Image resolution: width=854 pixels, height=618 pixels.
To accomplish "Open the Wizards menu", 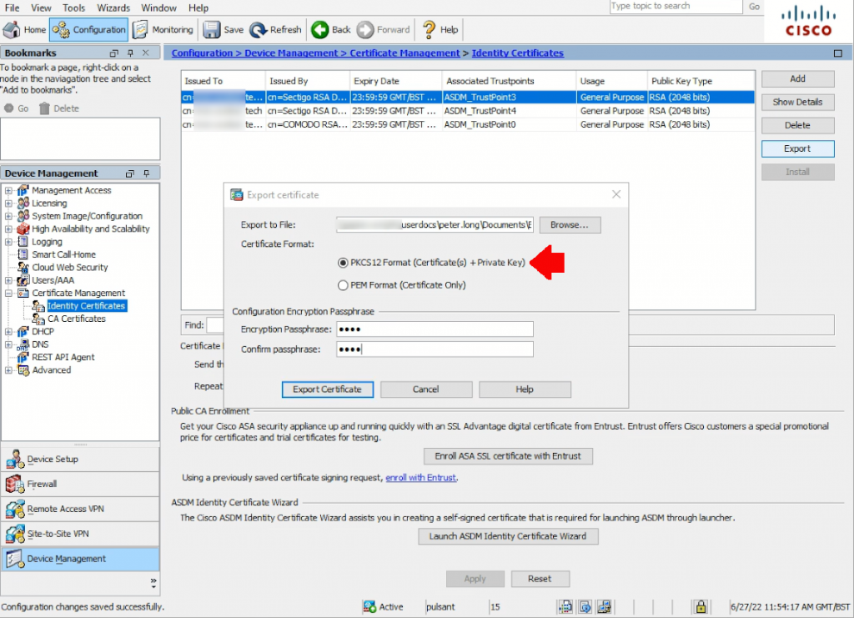I will [x=113, y=8].
